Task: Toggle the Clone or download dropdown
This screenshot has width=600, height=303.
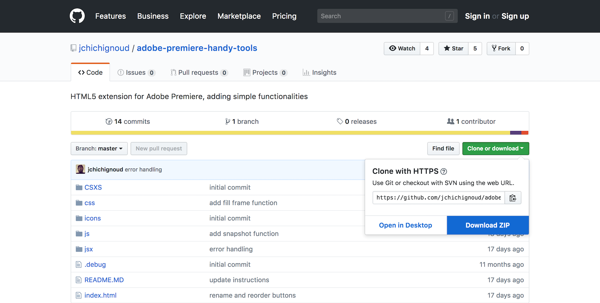Action: [x=496, y=149]
